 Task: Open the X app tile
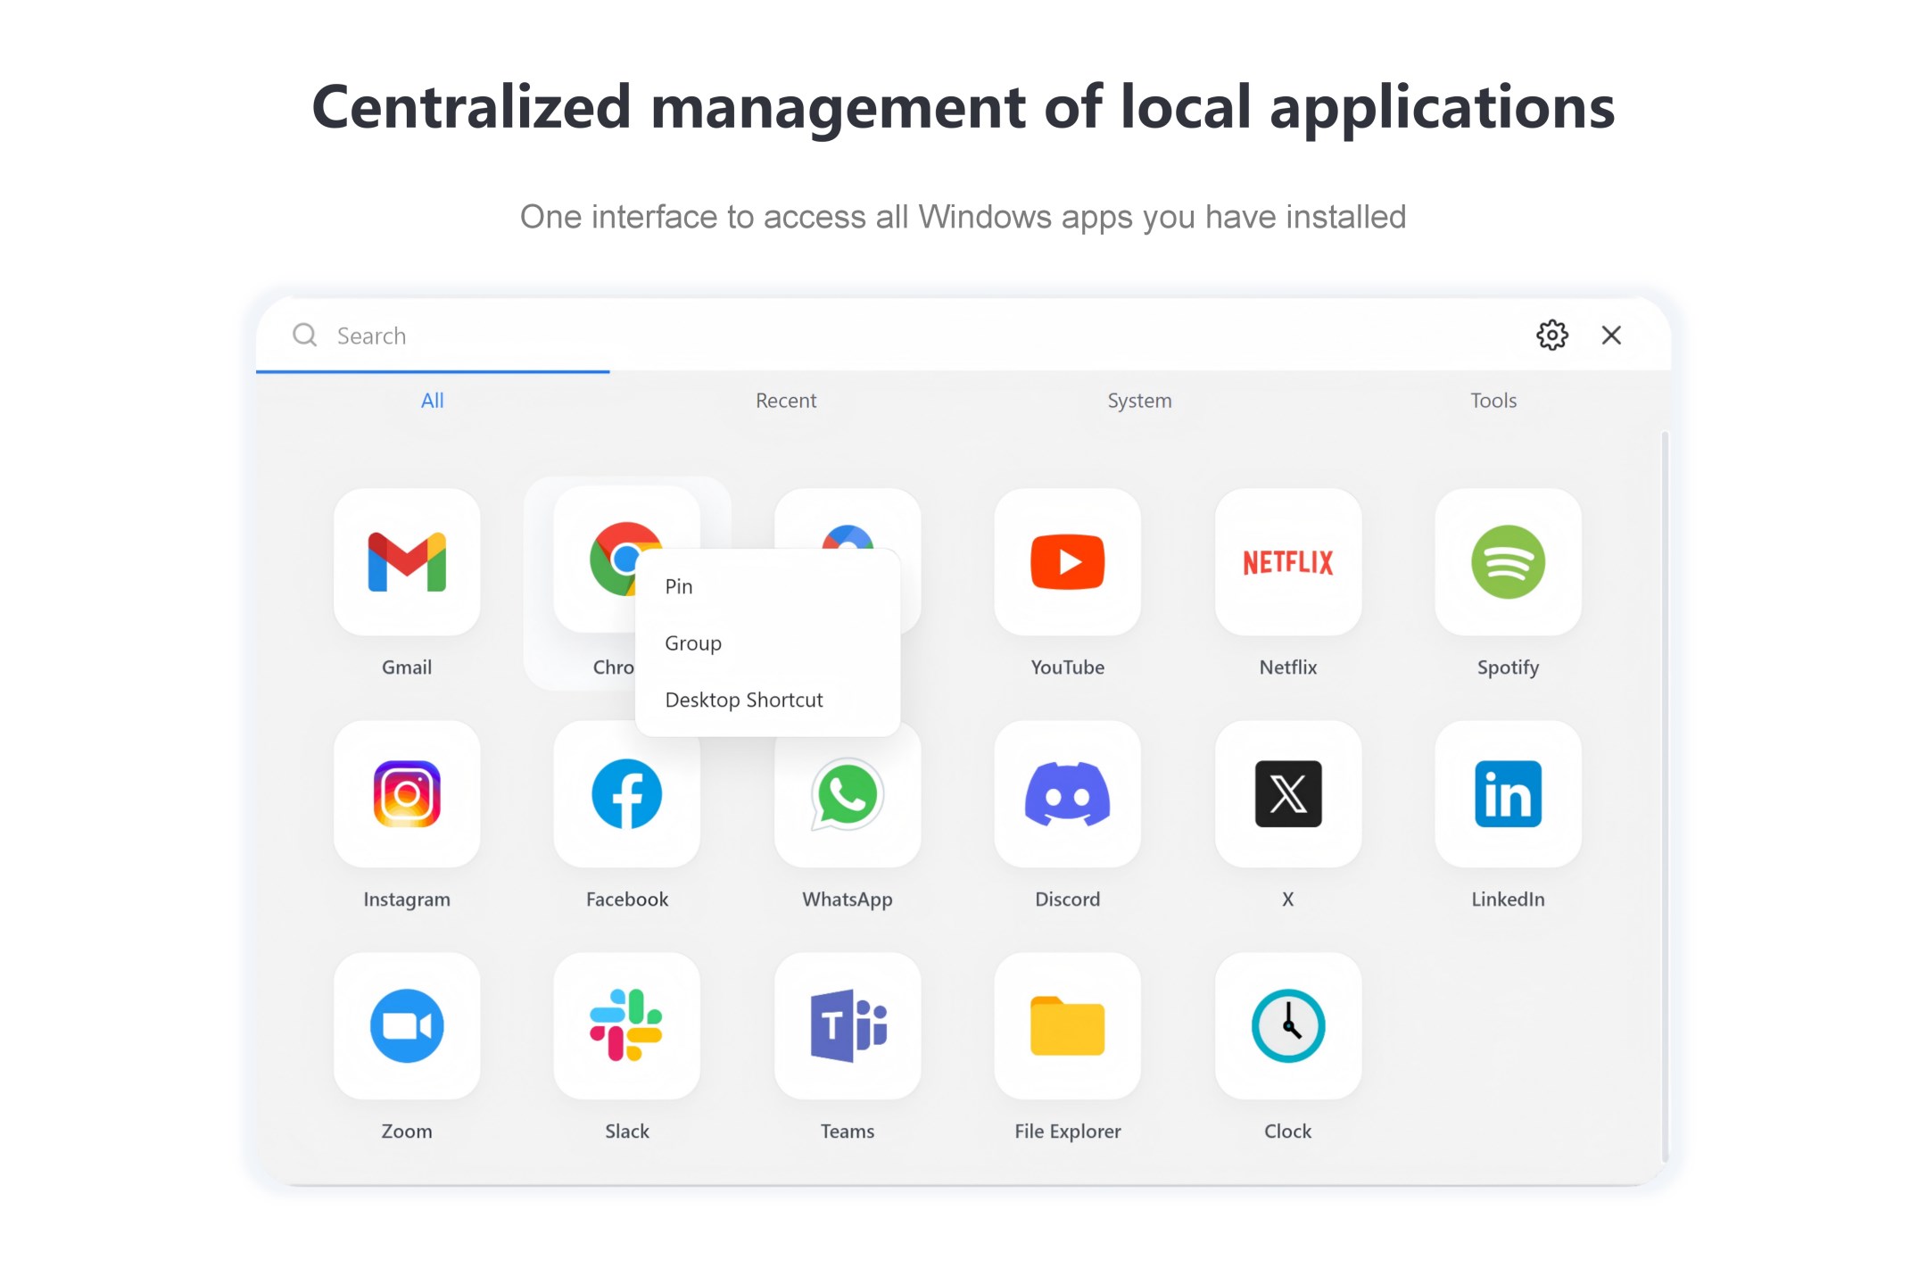pos(1287,793)
